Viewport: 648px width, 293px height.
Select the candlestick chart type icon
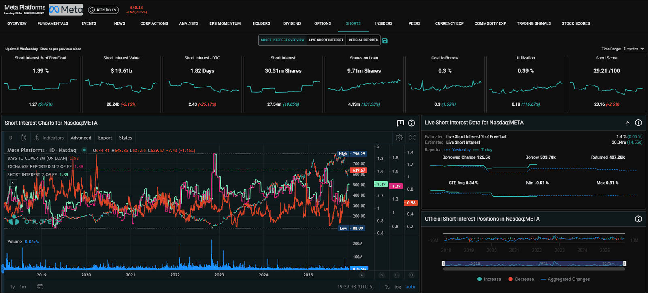point(24,138)
